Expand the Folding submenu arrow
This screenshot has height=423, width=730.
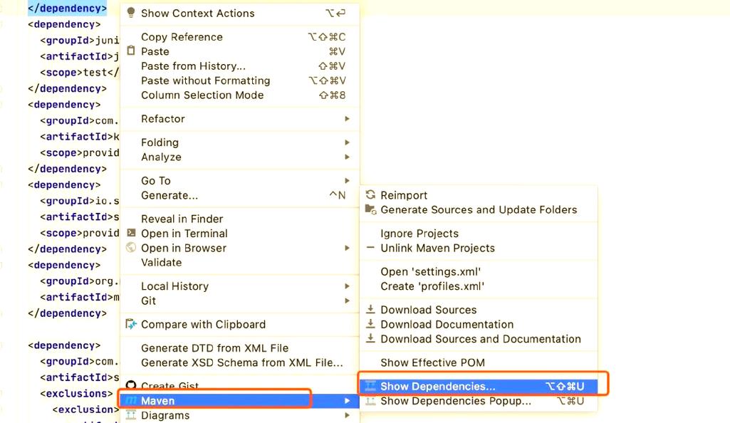coord(347,142)
